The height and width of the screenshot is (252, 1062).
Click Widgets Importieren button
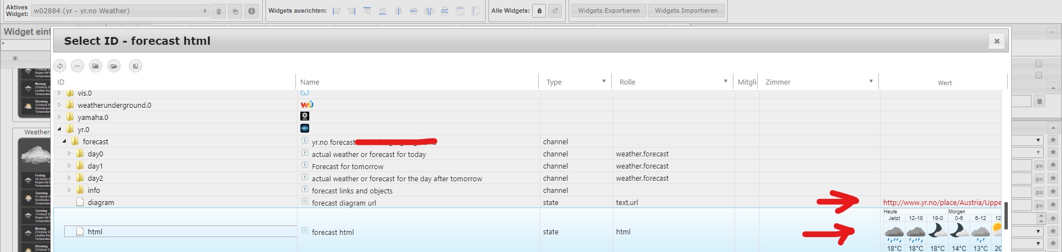click(686, 11)
